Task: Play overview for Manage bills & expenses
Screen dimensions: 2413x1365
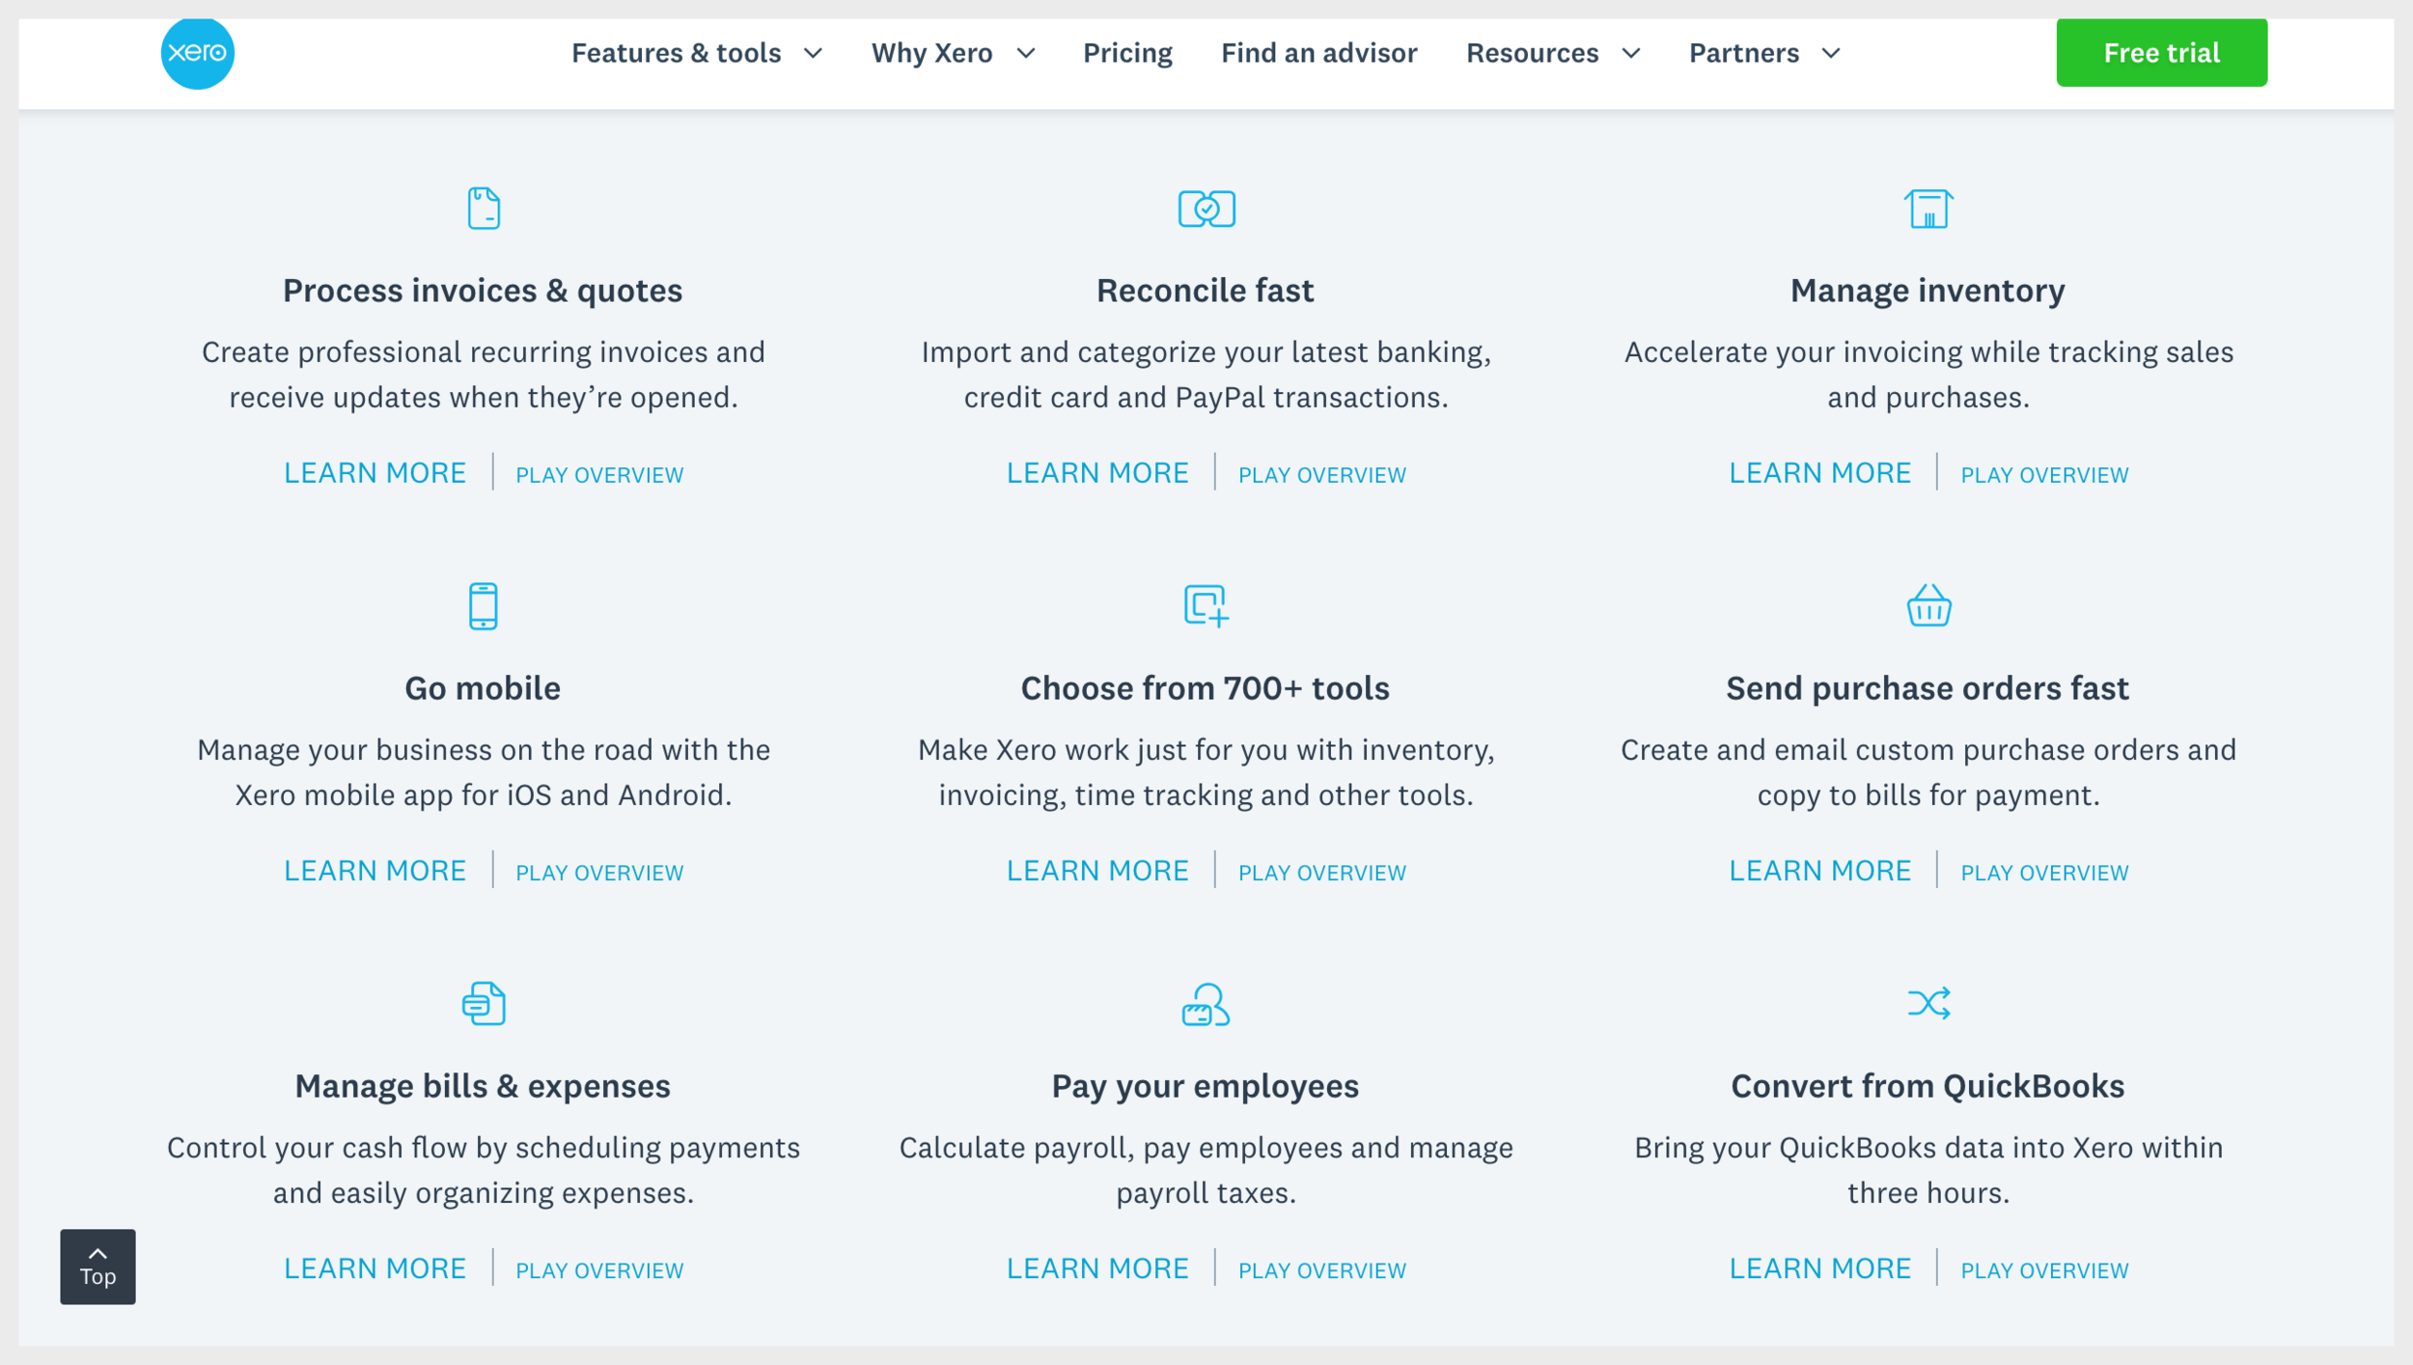Action: click(x=599, y=1270)
